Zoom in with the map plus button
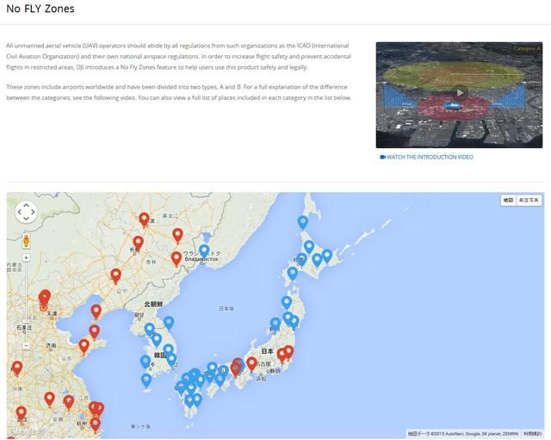 (26, 258)
